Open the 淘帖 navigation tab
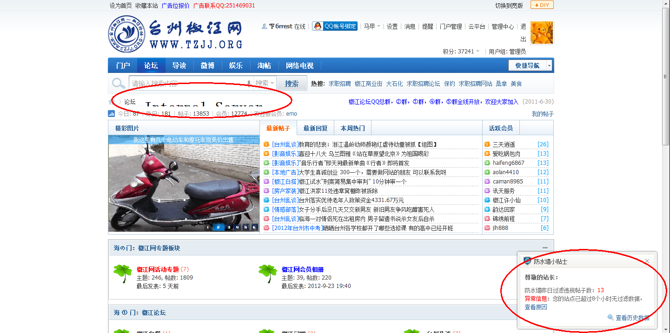The width and height of the screenshot is (670, 333). [x=264, y=65]
